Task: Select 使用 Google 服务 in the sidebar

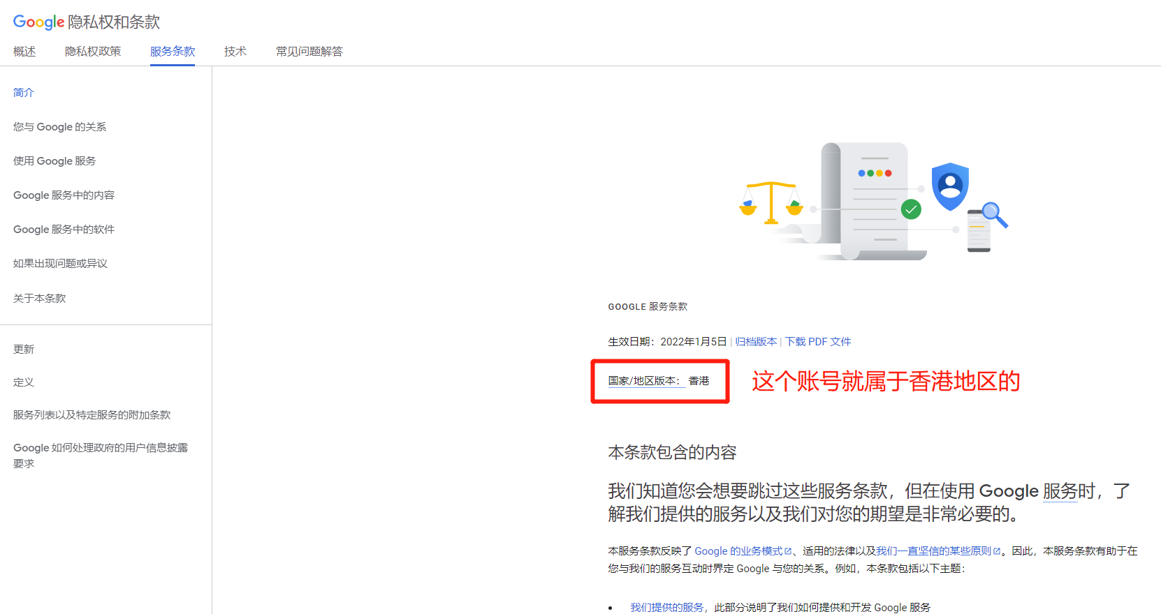Action: coord(54,161)
